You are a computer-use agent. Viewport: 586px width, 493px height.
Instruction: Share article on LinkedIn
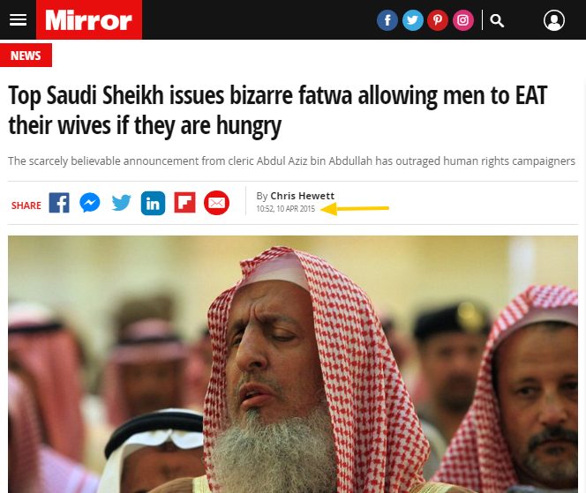point(153,203)
